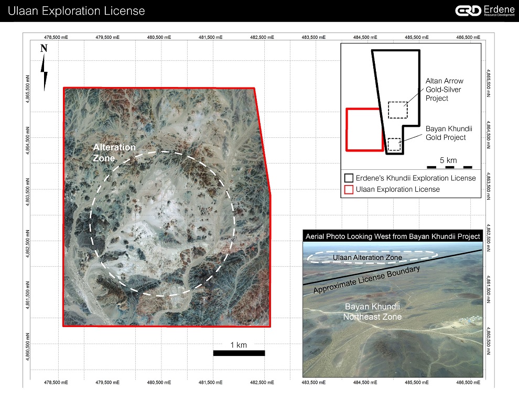Click the '4,863,500 mN' left axis label
Screen dimensions: 519x401
(x=28, y=192)
